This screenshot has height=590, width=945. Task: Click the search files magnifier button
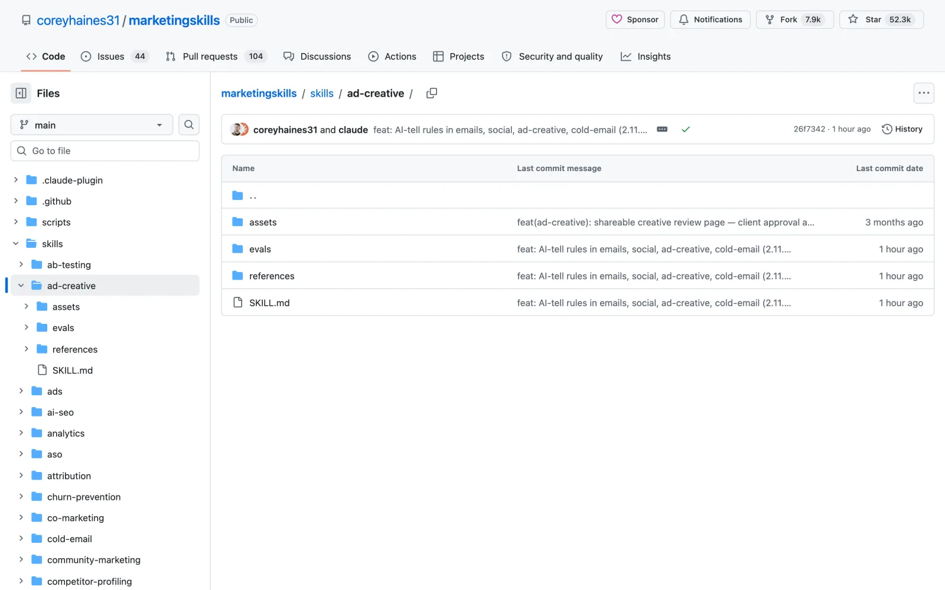pyautogui.click(x=189, y=124)
